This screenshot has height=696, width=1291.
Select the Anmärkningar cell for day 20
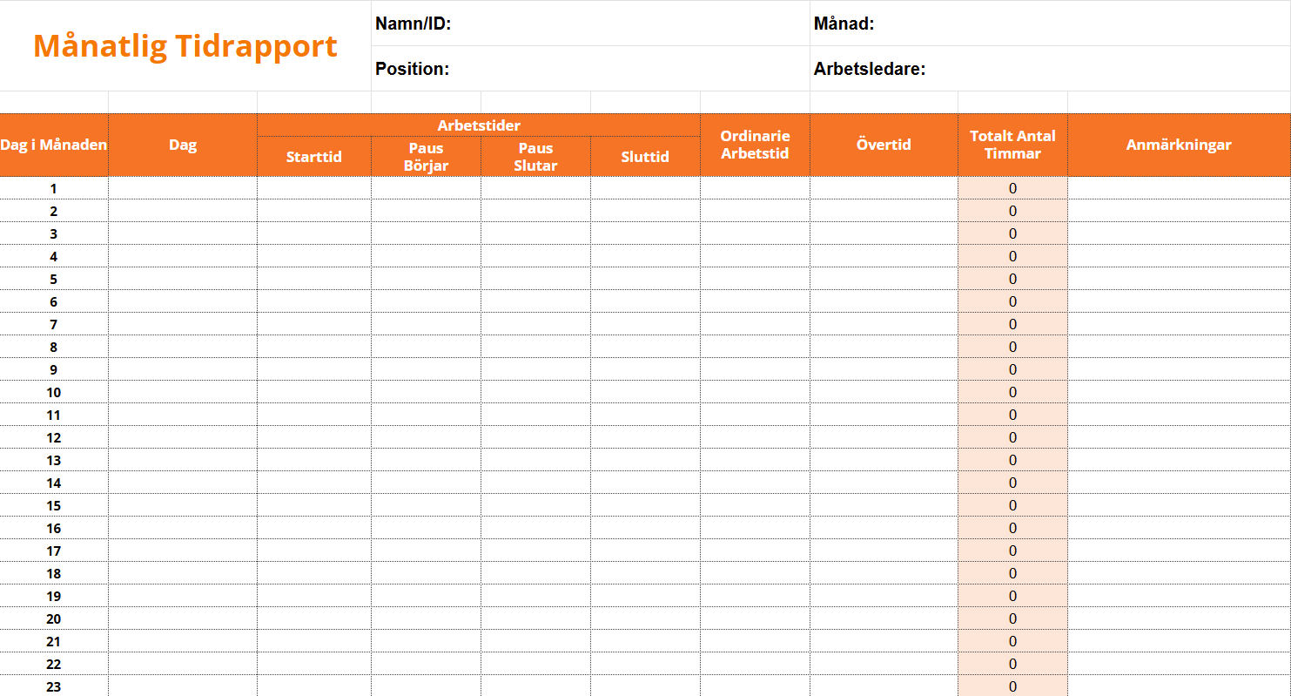tap(1179, 618)
